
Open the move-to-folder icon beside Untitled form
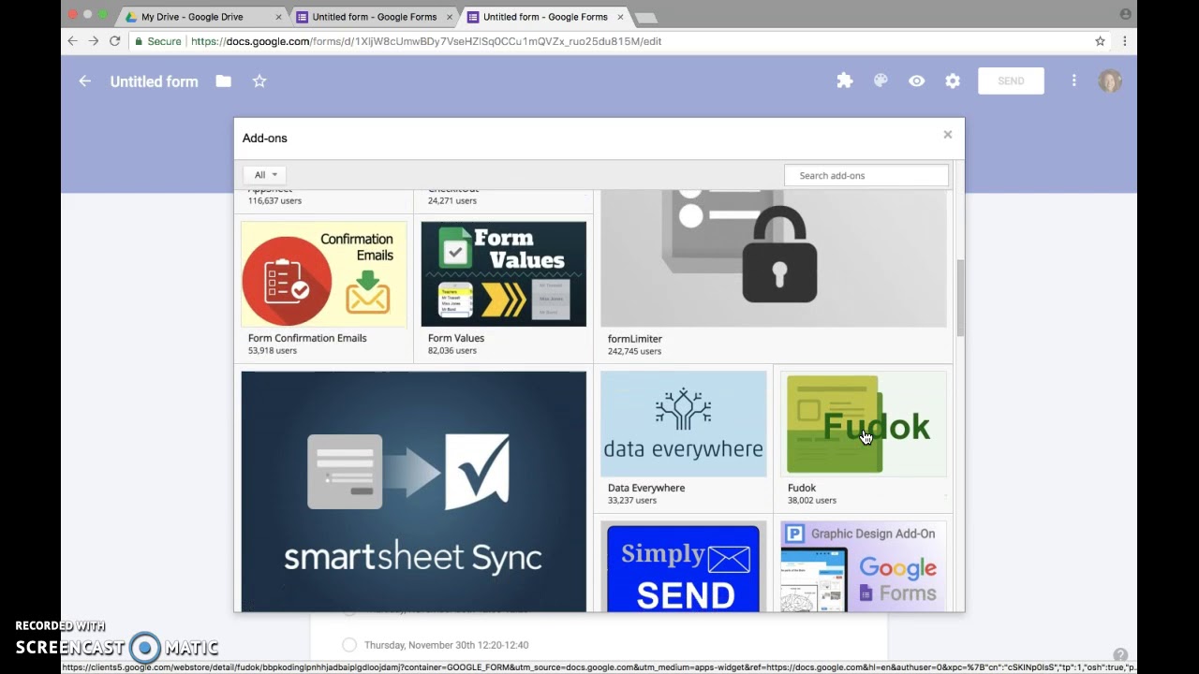[x=223, y=81]
